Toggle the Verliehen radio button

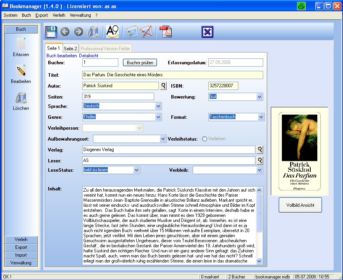[204, 139]
